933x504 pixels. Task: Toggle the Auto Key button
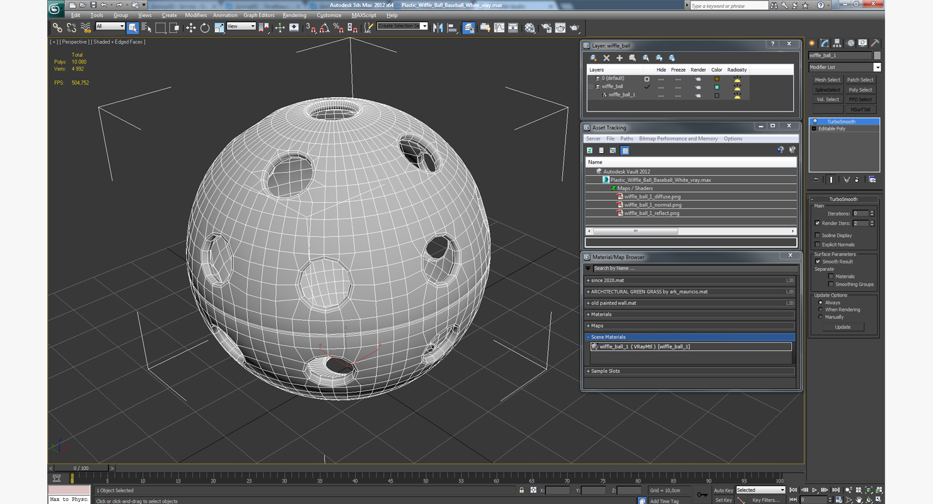click(723, 490)
